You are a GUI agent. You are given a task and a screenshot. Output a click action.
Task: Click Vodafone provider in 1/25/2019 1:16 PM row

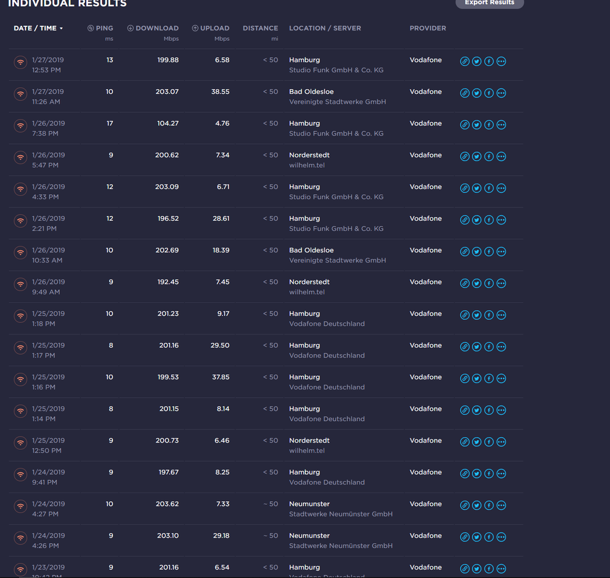[426, 377]
